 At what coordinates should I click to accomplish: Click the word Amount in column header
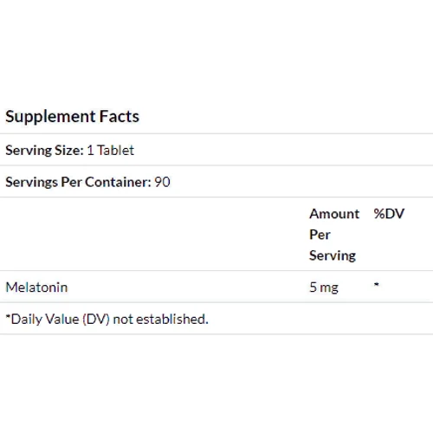(334, 214)
